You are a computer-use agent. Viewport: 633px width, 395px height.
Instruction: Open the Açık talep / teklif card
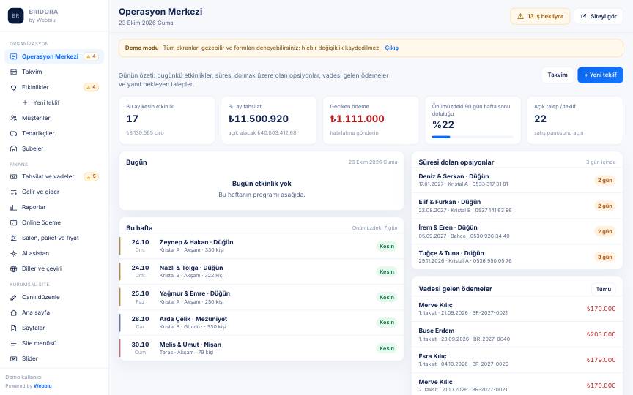[575, 120]
